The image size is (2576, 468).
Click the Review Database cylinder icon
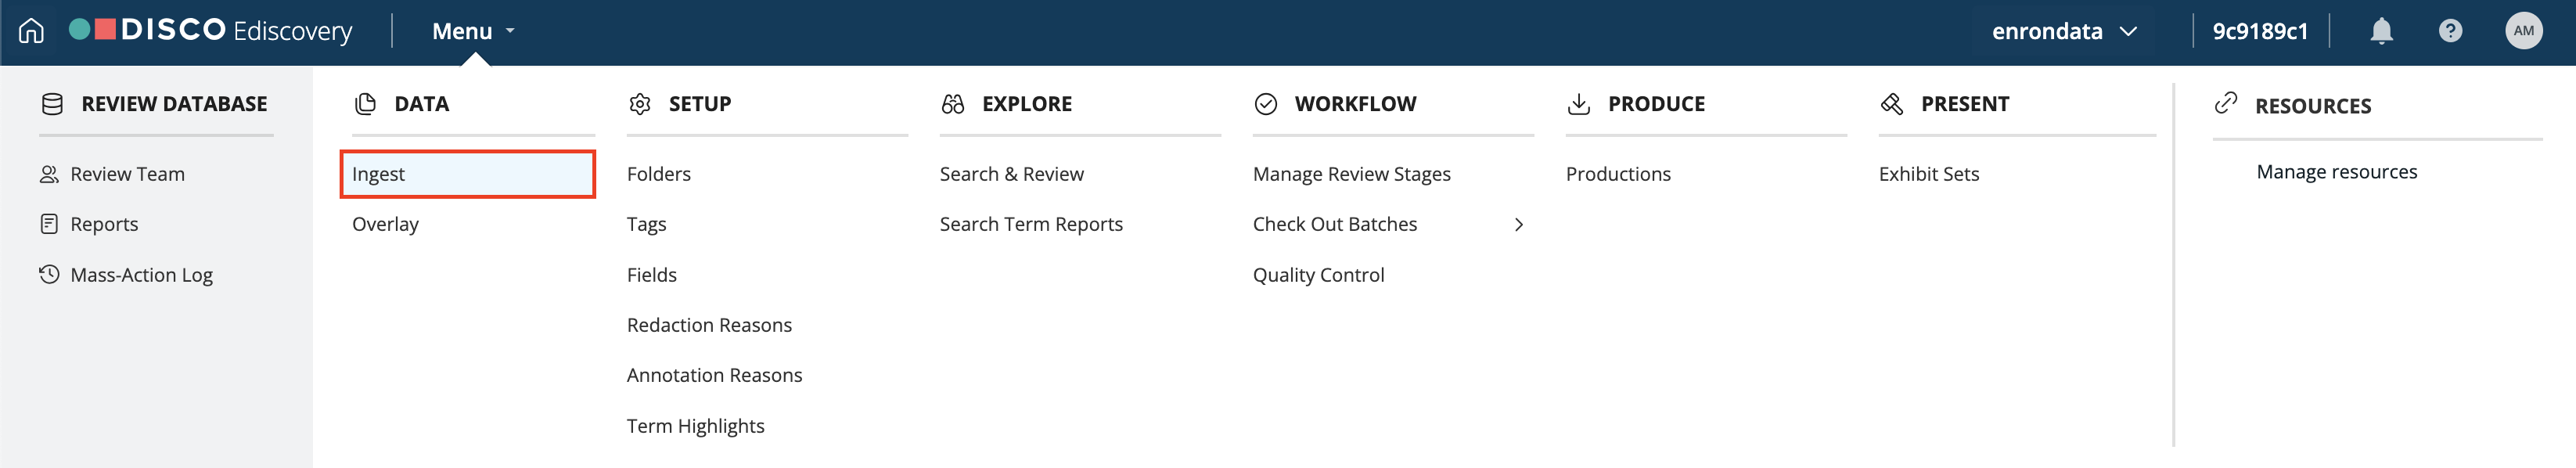pos(52,104)
